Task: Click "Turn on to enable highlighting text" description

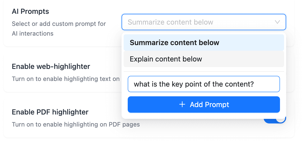Action: pos(66,79)
